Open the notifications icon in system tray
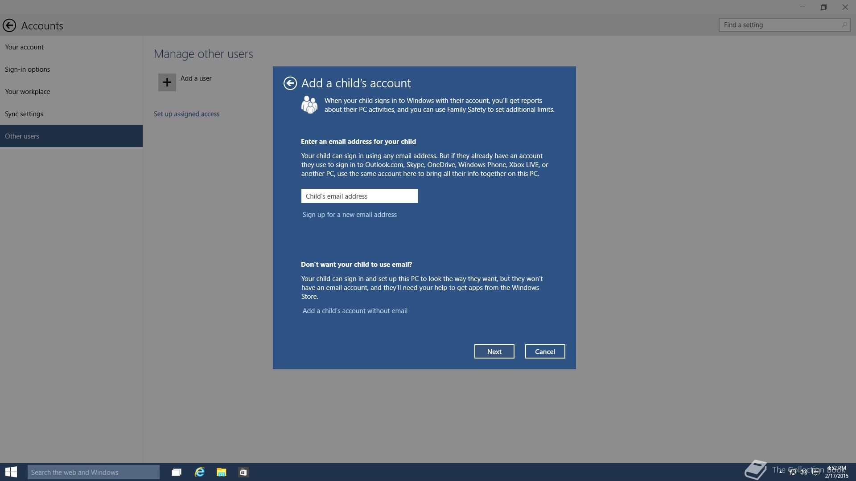 pyautogui.click(x=815, y=472)
